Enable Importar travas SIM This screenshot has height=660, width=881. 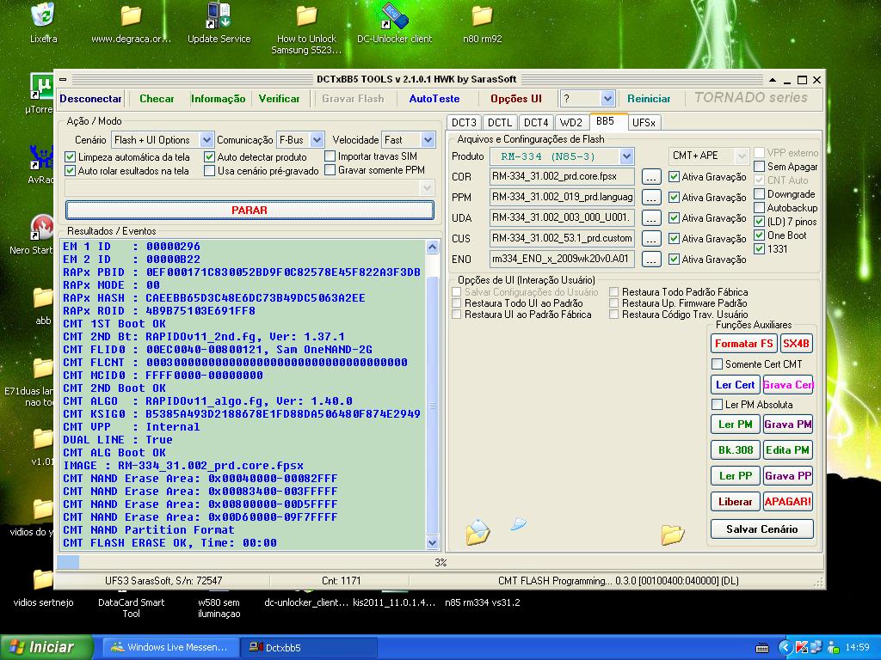(x=330, y=156)
